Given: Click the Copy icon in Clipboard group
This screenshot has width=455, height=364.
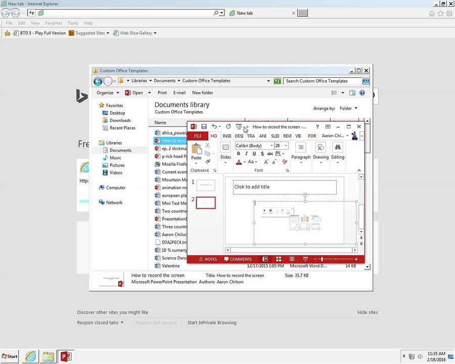Looking at the screenshot, I should tap(207, 154).
